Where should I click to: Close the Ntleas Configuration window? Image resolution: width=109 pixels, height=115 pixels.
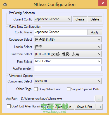(x=103, y=3)
